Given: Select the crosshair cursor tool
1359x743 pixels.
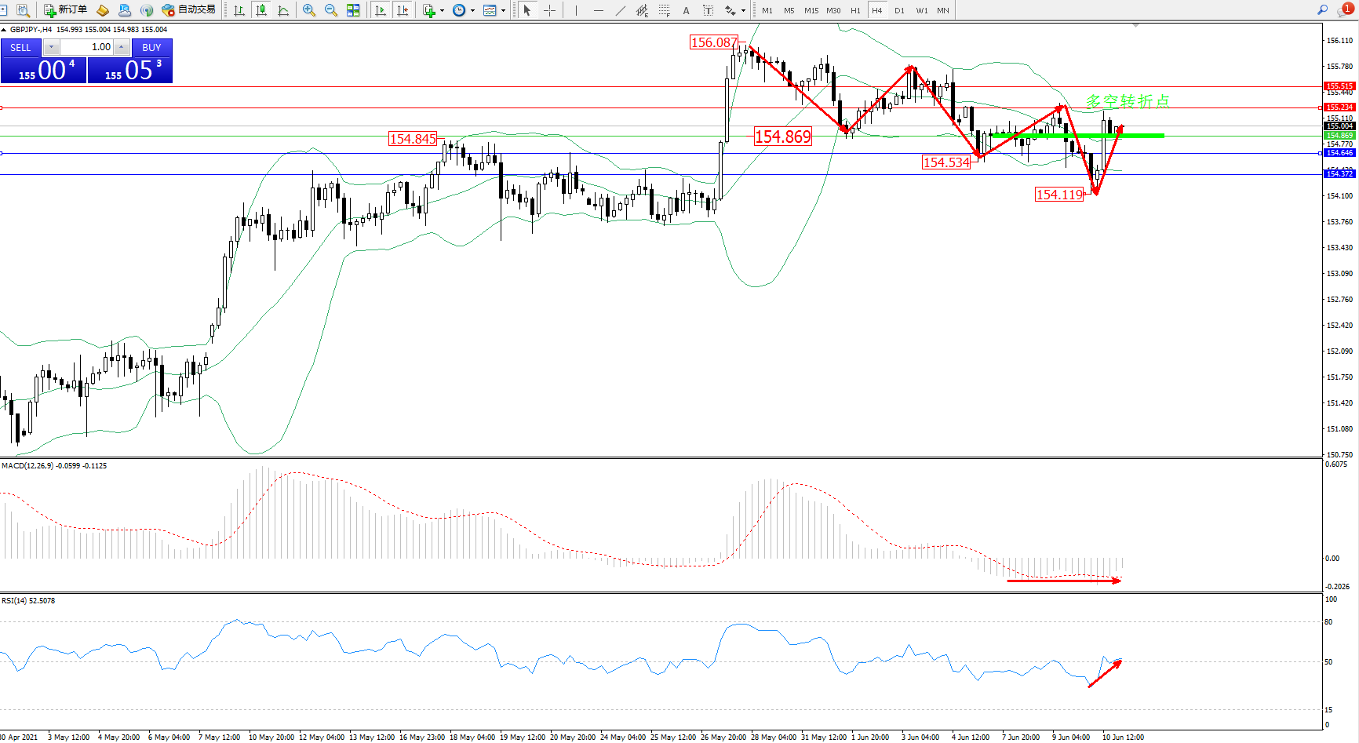Looking at the screenshot, I should click(550, 10).
